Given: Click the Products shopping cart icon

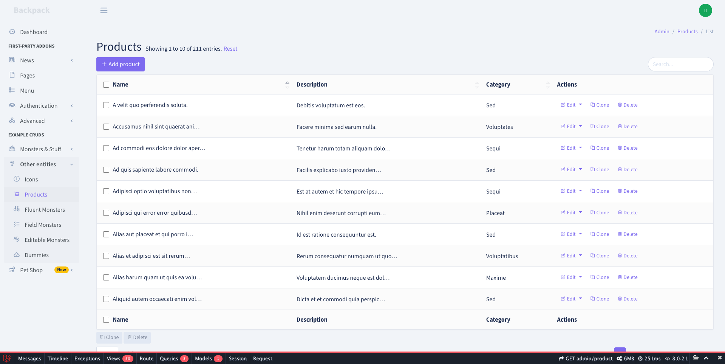Looking at the screenshot, I should (17, 194).
